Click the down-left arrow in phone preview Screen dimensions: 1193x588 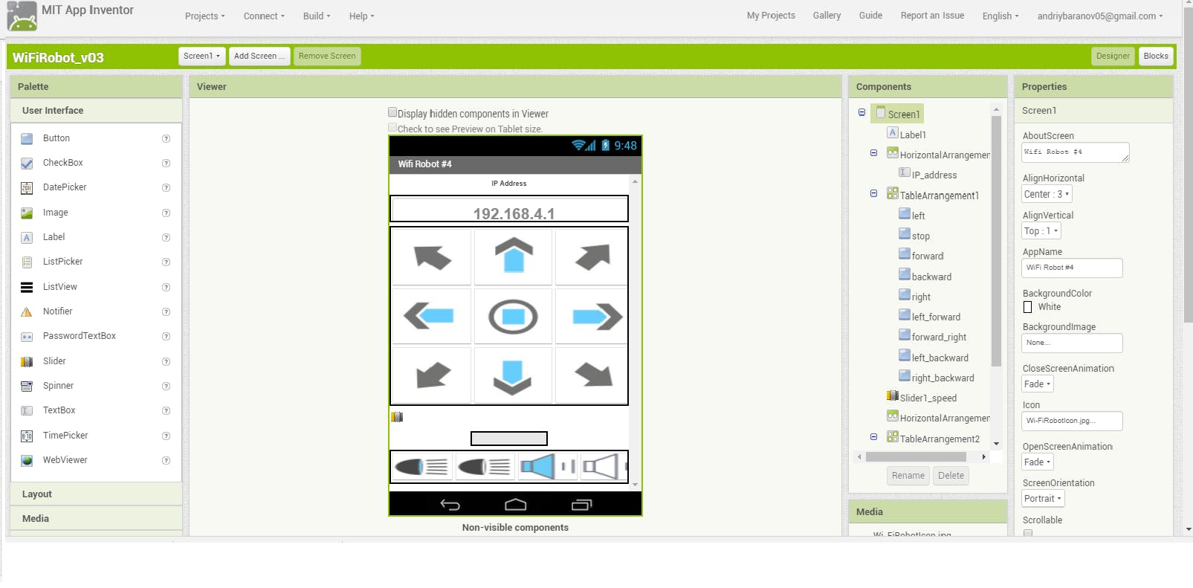[432, 375]
